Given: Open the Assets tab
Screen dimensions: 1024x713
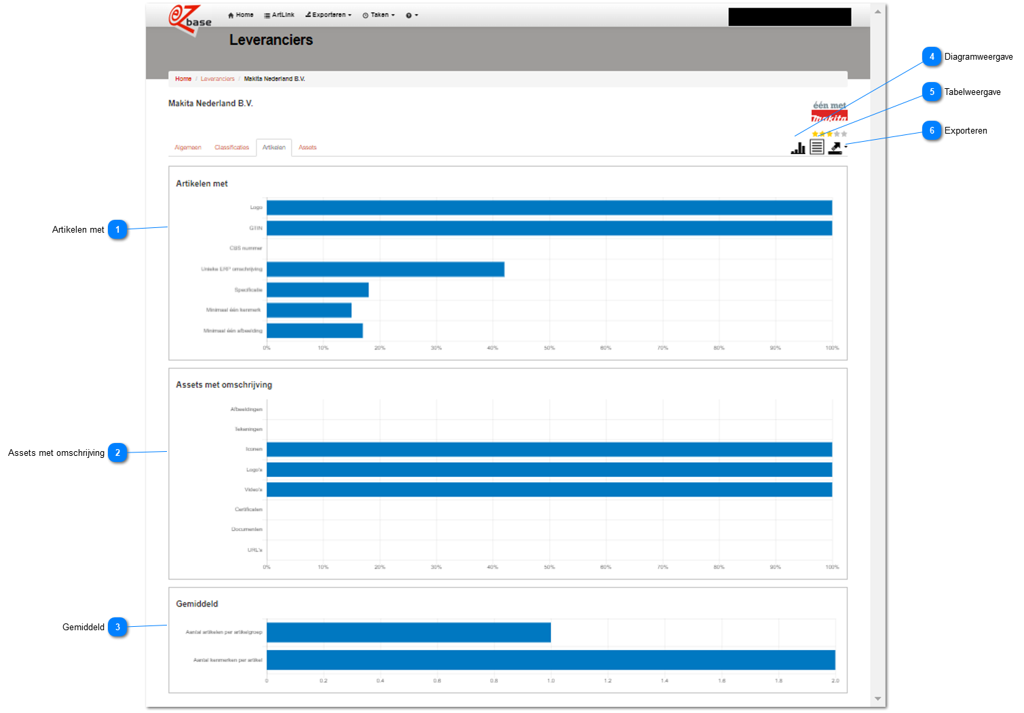Looking at the screenshot, I should click(307, 147).
